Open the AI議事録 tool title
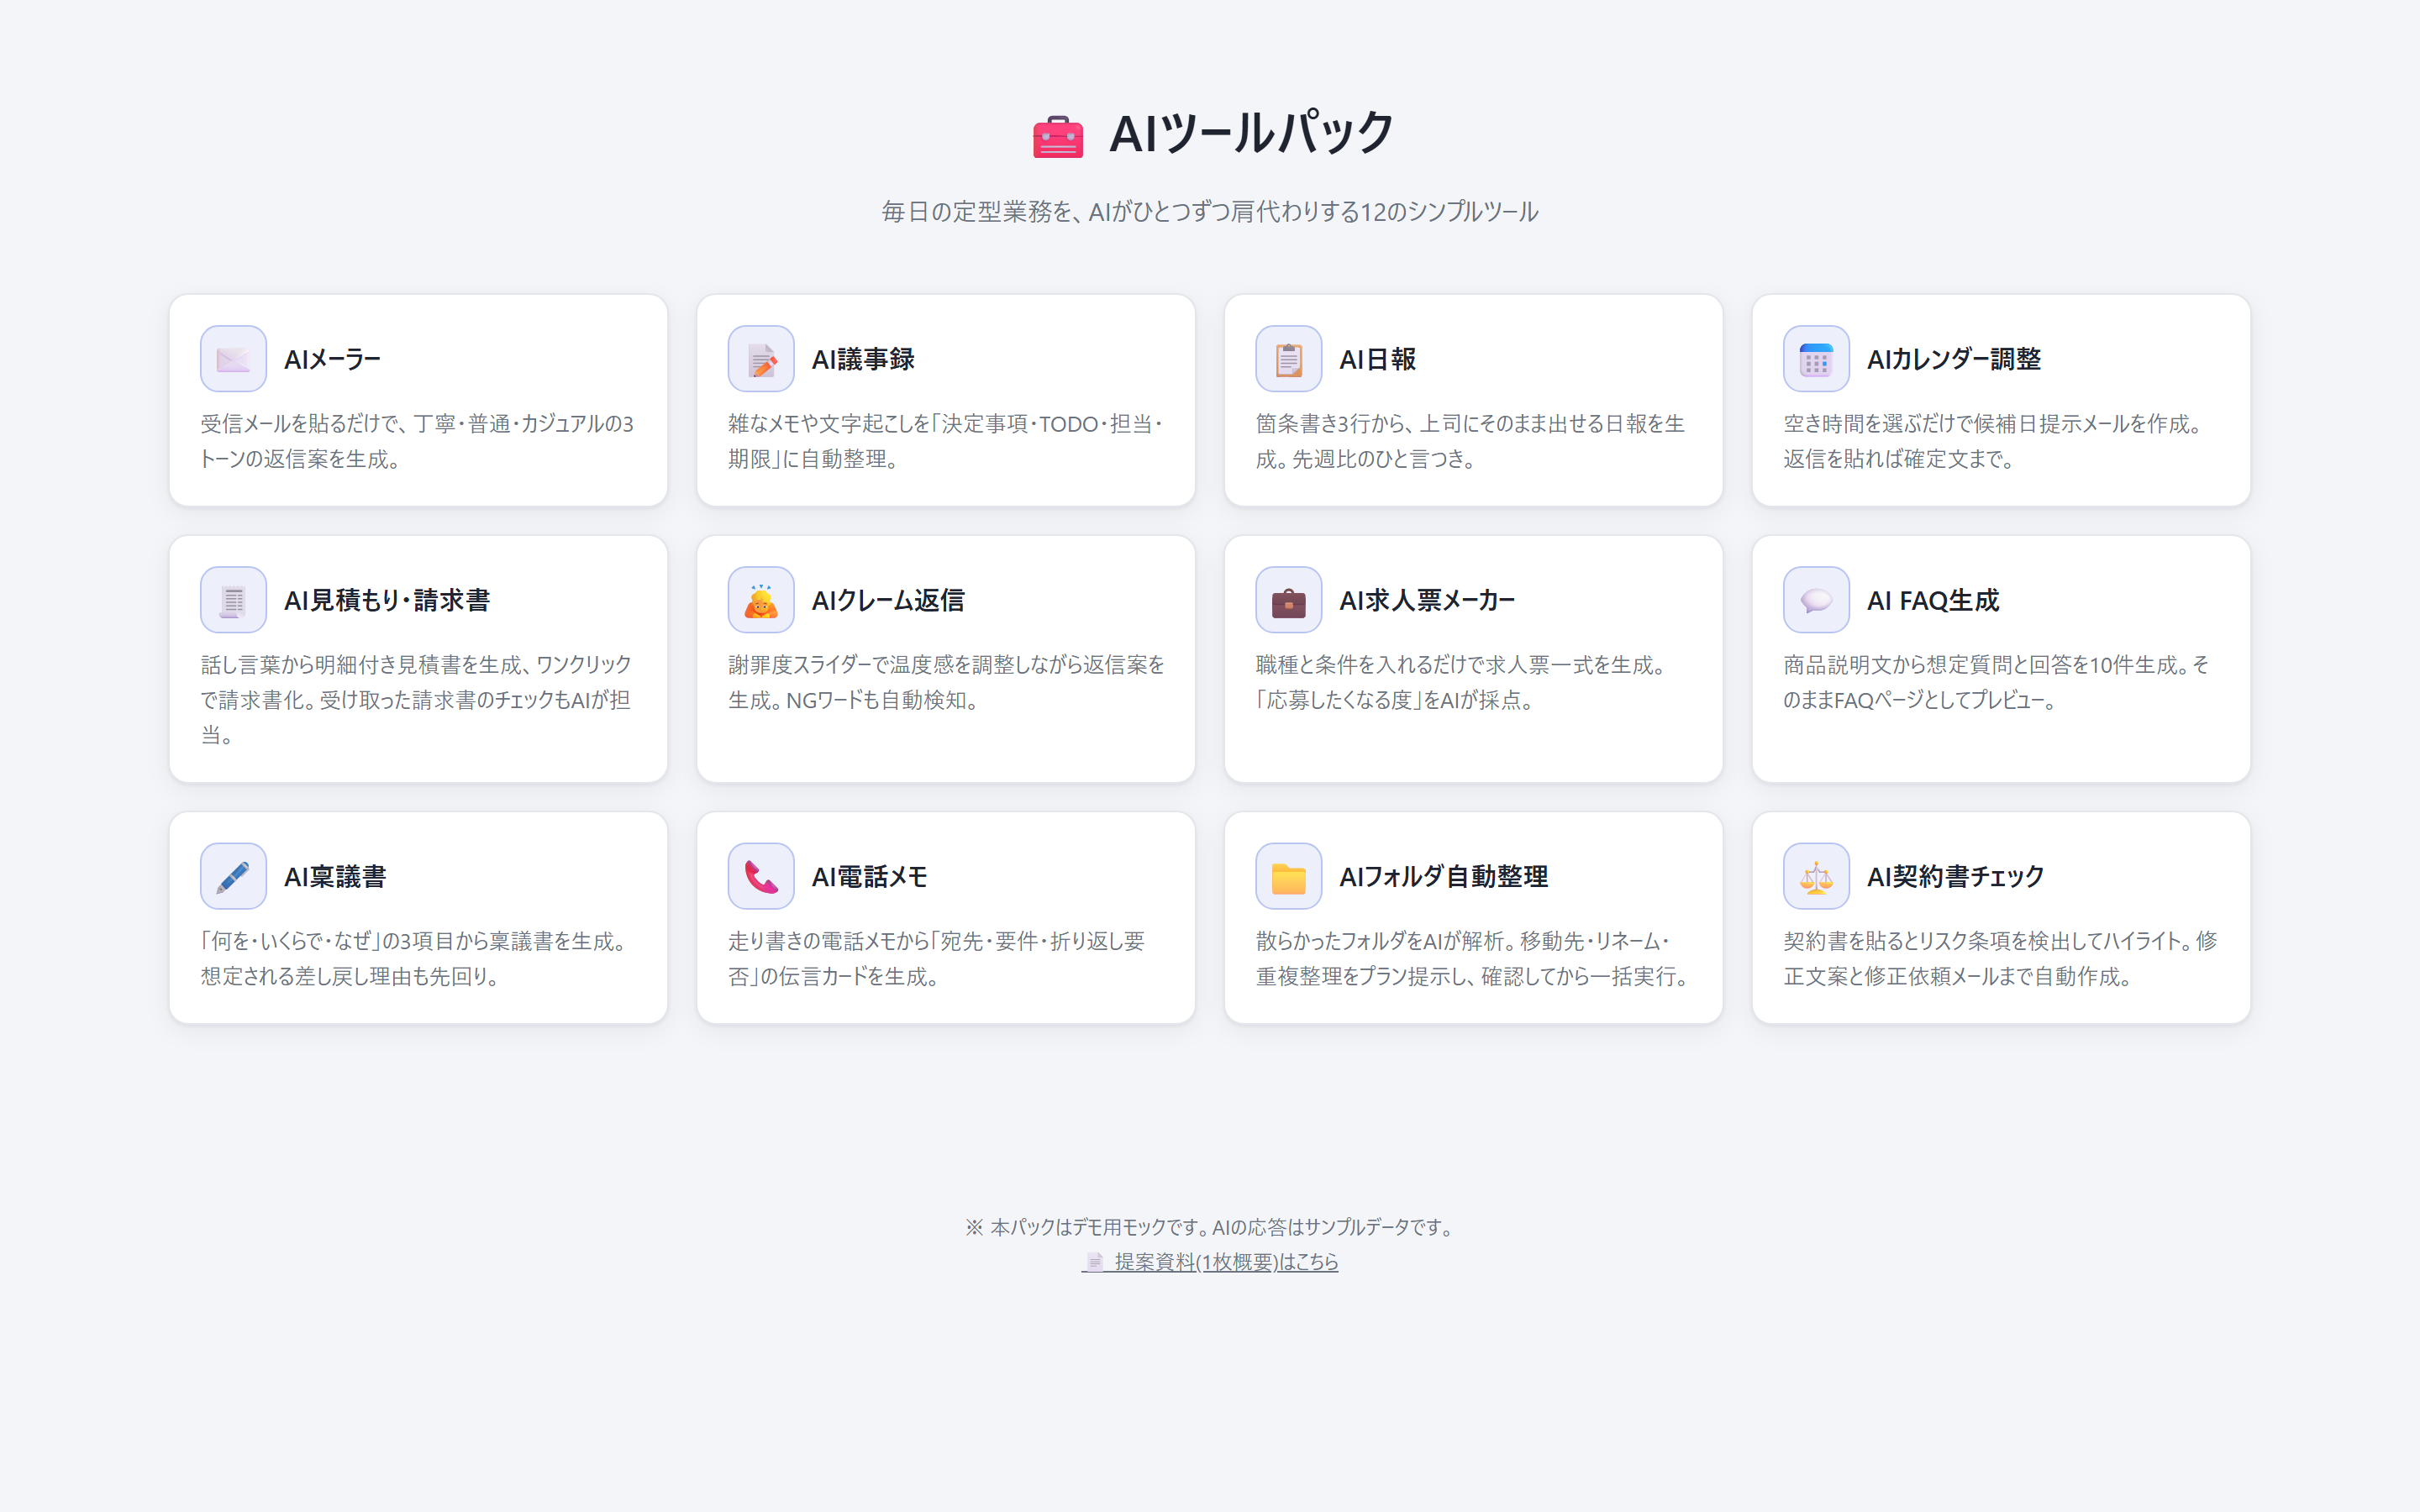 (863, 359)
